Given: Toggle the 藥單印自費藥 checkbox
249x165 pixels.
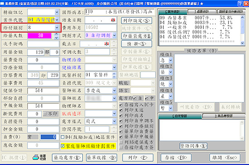Looking at the screenshot, I should [x=121, y=132].
